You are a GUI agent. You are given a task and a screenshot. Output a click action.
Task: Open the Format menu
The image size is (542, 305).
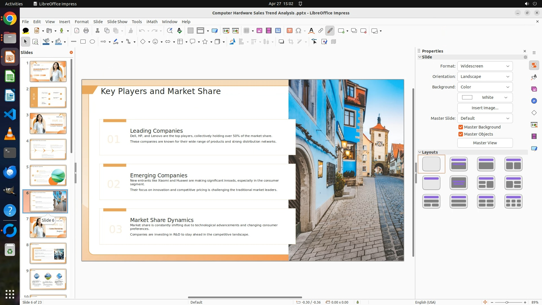pos(82,22)
